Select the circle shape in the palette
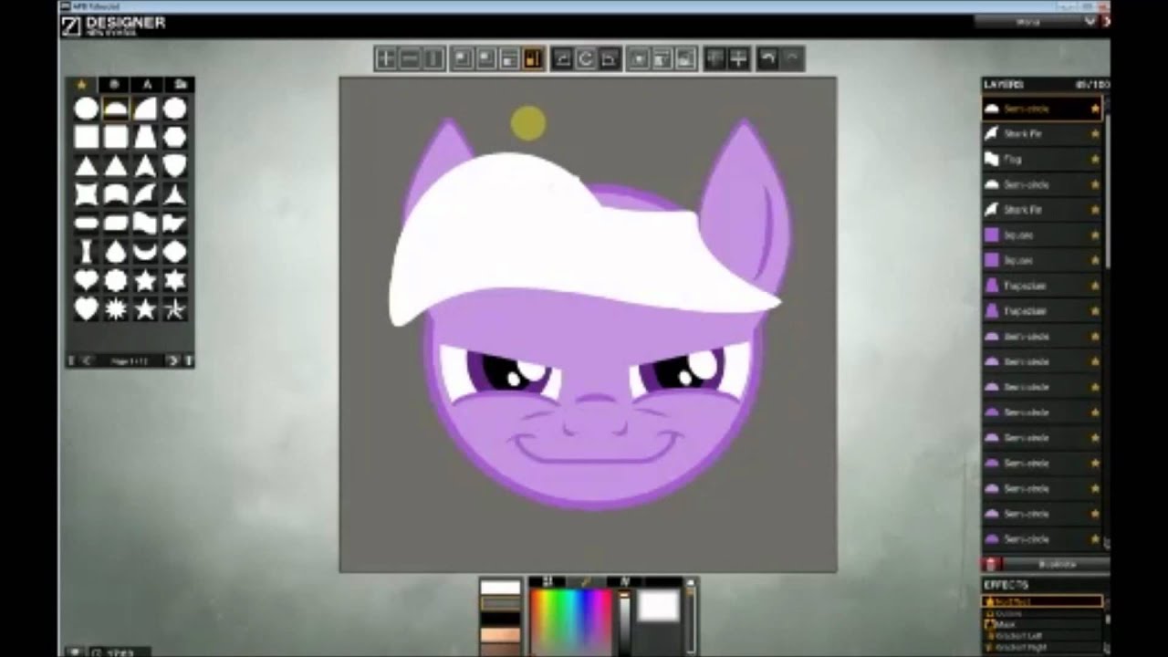 tap(86, 109)
